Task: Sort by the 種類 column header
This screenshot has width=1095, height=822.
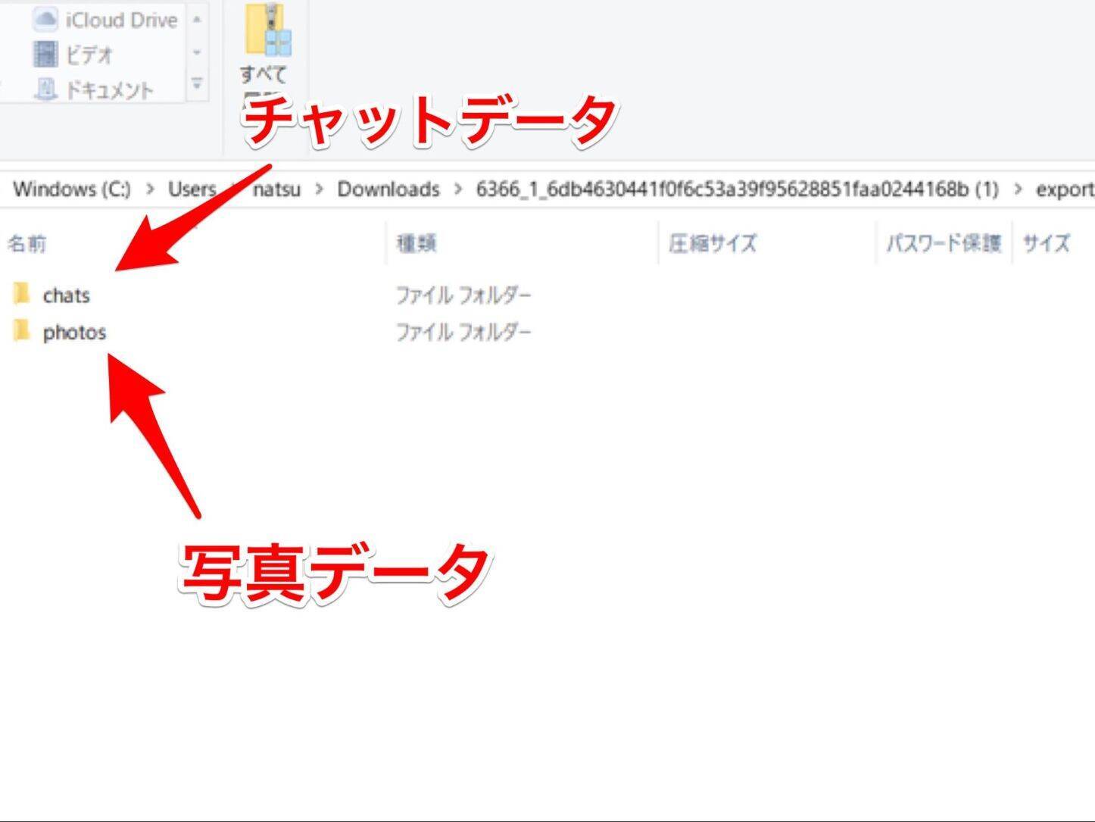Action: point(416,243)
